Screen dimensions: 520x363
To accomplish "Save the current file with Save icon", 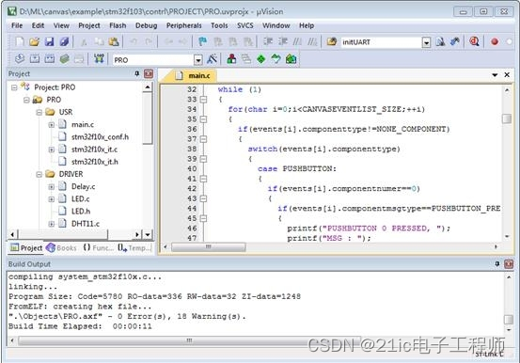I will point(50,41).
